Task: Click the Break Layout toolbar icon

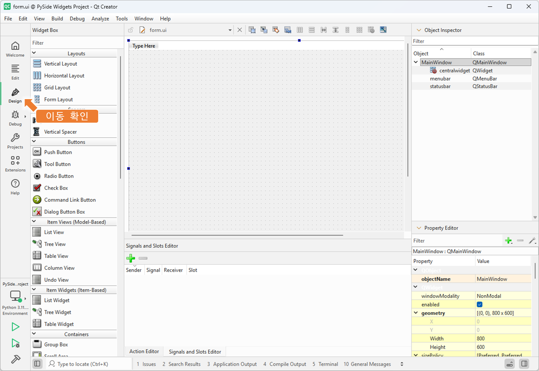Action: tap(371, 30)
